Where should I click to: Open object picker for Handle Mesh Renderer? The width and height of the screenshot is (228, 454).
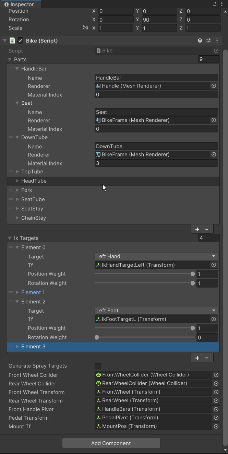click(x=214, y=86)
